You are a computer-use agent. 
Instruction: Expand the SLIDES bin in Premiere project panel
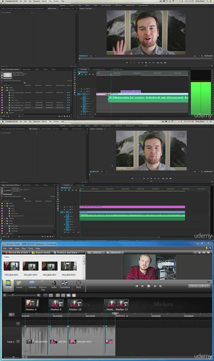coord(5,223)
